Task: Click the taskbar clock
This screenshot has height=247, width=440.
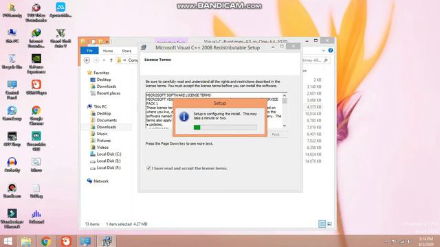Action: (426, 242)
